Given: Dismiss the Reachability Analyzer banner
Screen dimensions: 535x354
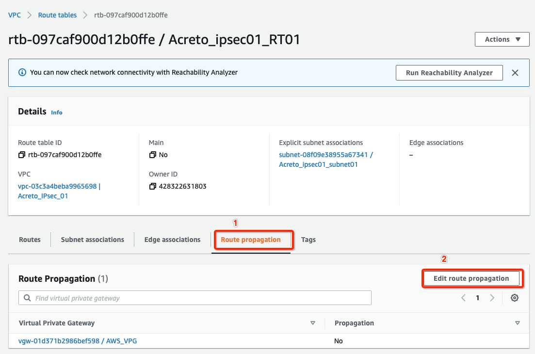Looking at the screenshot, I should pos(515,73).
